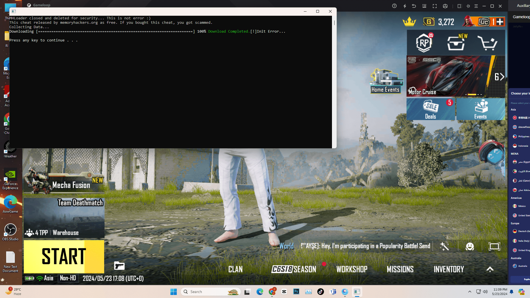Show hidden system tray icons

(470, 292)
